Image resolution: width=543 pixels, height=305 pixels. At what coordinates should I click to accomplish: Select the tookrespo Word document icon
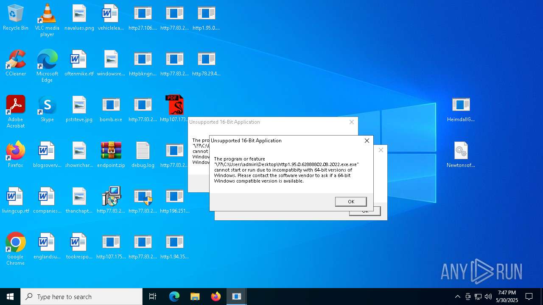coord(79,247)
